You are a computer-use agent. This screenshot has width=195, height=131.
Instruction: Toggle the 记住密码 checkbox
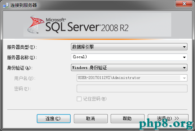pos(79,99)
